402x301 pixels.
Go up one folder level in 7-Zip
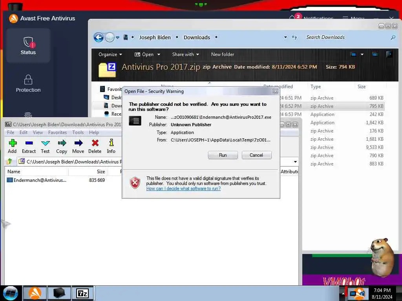pos(9,161)
